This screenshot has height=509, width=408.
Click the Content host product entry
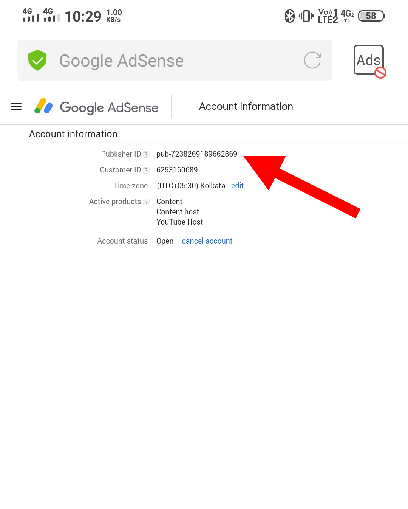click(178, 212)
